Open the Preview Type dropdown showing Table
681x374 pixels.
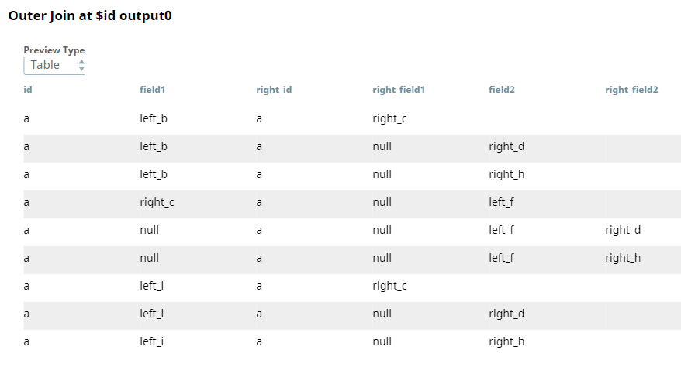pos(54,66)
